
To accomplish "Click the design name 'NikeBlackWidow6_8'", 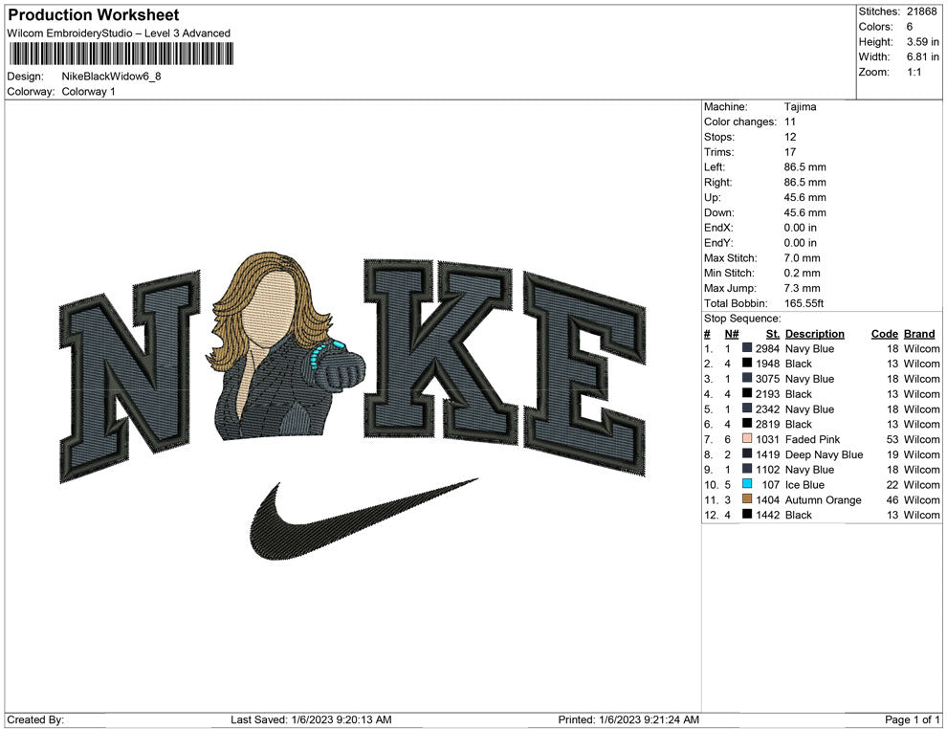I will coord(111,77).
